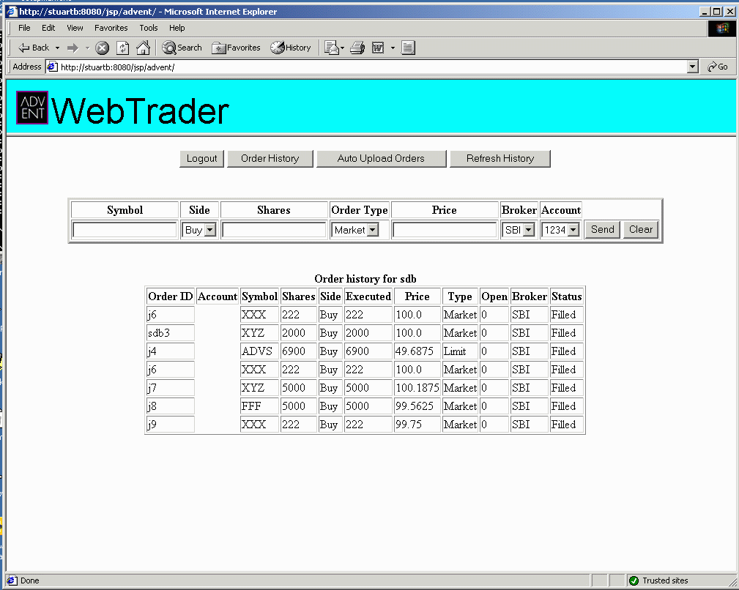Click the Refresh History button
Screen dimensions: 739x590
click(x=500, y=158)
